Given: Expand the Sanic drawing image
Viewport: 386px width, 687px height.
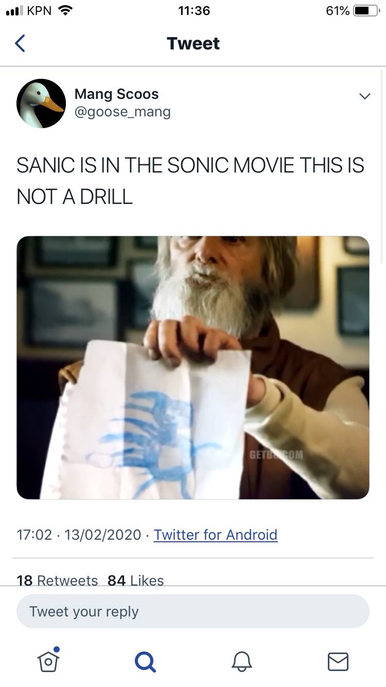Looking at the screenshot, I should (193, 367).
